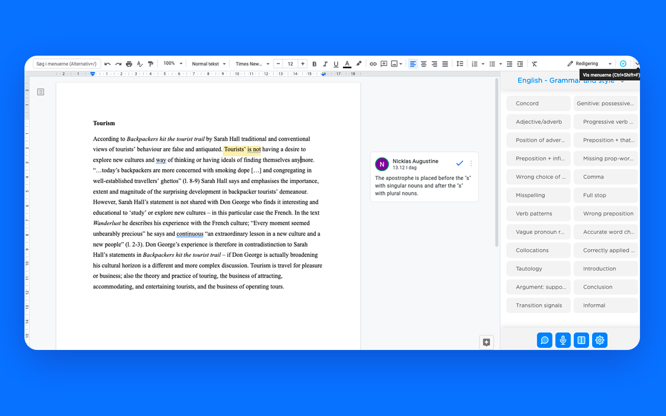
Task: Redo the last undone edit
Action: click(118, 64)
